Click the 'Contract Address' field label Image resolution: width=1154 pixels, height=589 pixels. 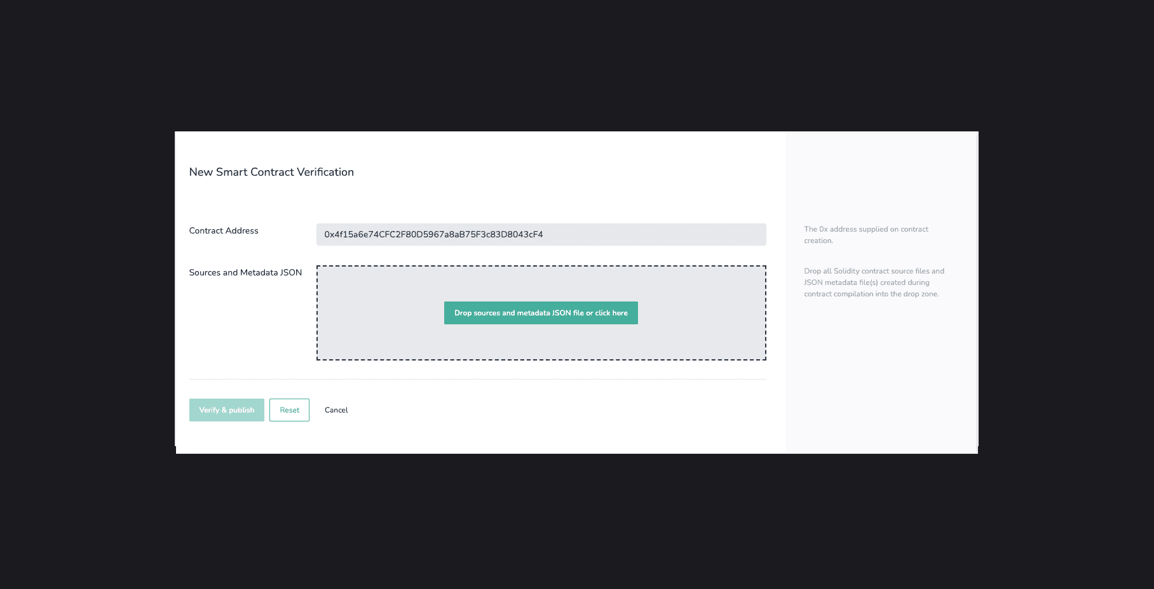click(224, 231)
